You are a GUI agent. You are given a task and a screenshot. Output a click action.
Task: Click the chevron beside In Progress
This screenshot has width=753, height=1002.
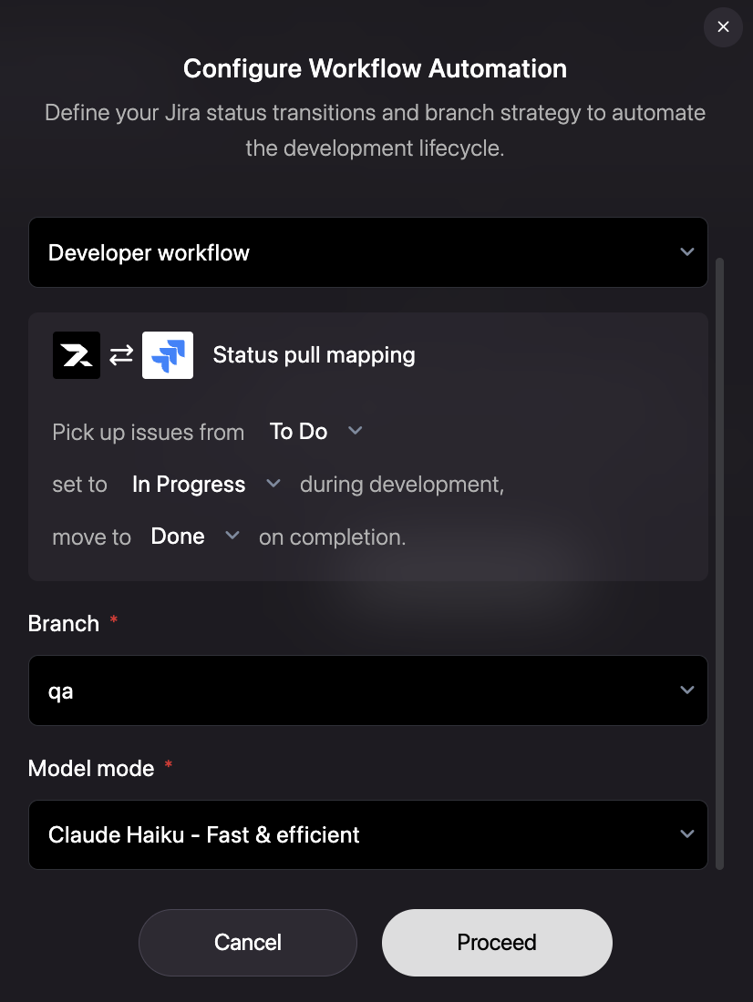click(x=273, y=484)
